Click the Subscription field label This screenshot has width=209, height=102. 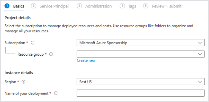[x=15, y=43]
